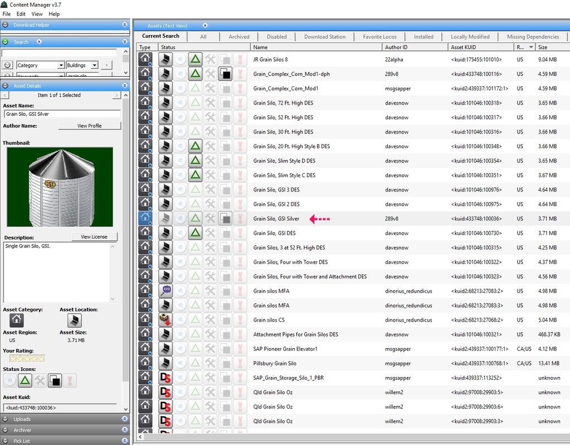Toggle the Pick List panel circle
The width and height of the screenshot is (570, 445).
point(6,441)
